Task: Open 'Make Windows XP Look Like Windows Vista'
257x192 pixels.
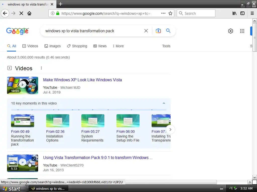Action: click(82, 80)
